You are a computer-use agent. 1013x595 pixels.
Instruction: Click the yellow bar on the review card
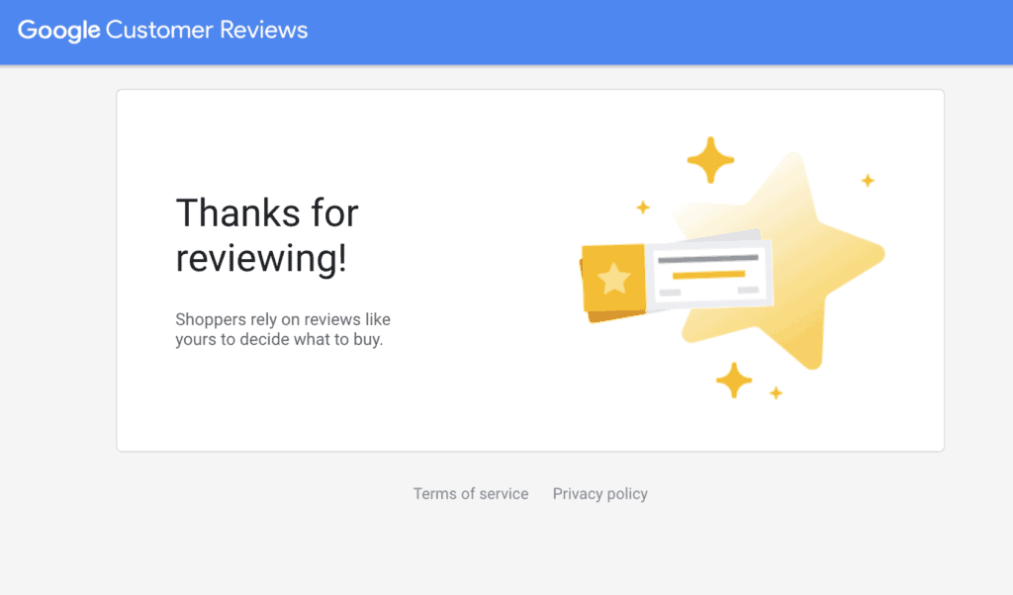click(x=708, y=274)
